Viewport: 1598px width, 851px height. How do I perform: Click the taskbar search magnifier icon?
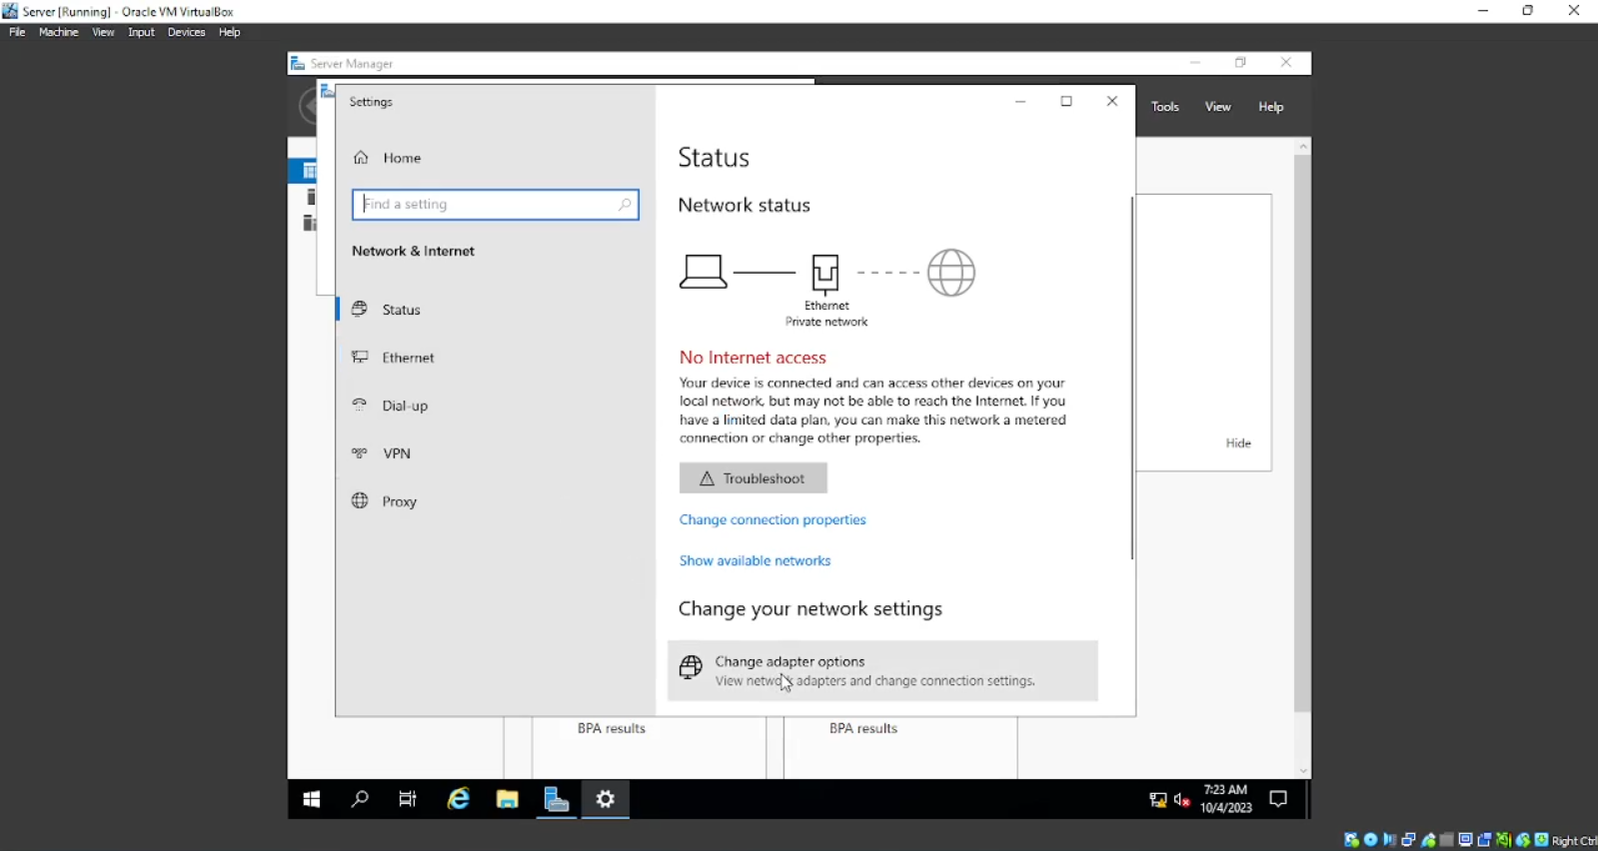tap(360, 799)
